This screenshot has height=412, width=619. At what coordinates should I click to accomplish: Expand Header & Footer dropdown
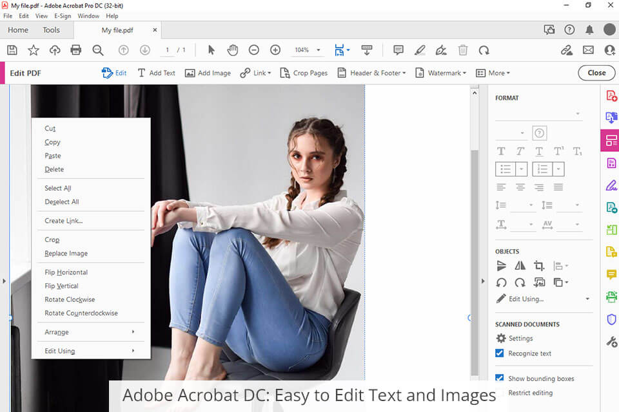click(x=404, y=73)
